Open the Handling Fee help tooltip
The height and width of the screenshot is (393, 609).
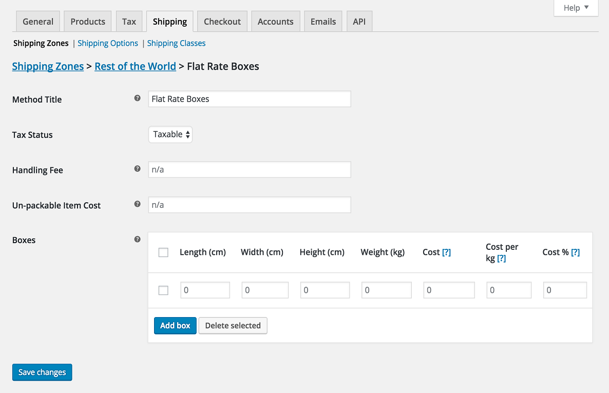tap(137, 168)
